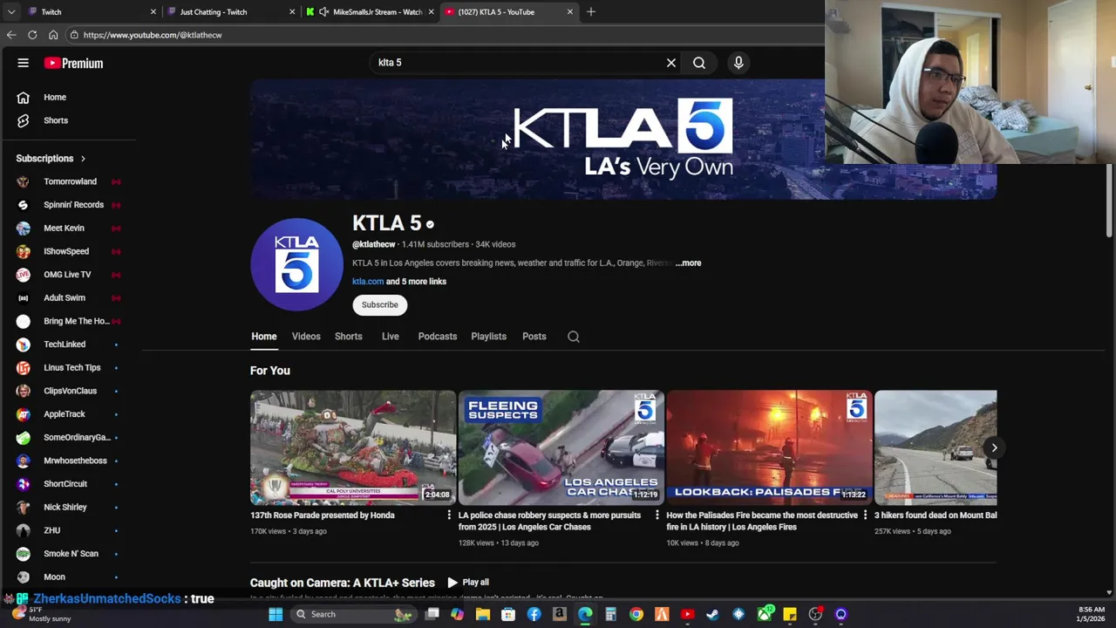1116x628 pixels.
Task: Open Steam from the taskbar
Action: click(x=712, y=614)
